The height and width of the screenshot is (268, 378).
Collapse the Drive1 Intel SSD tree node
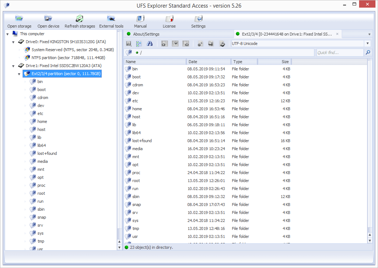tap(13, 66)
